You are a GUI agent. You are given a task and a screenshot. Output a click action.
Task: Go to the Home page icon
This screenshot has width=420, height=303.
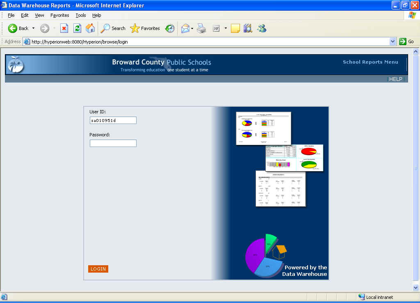coord(90,28)
